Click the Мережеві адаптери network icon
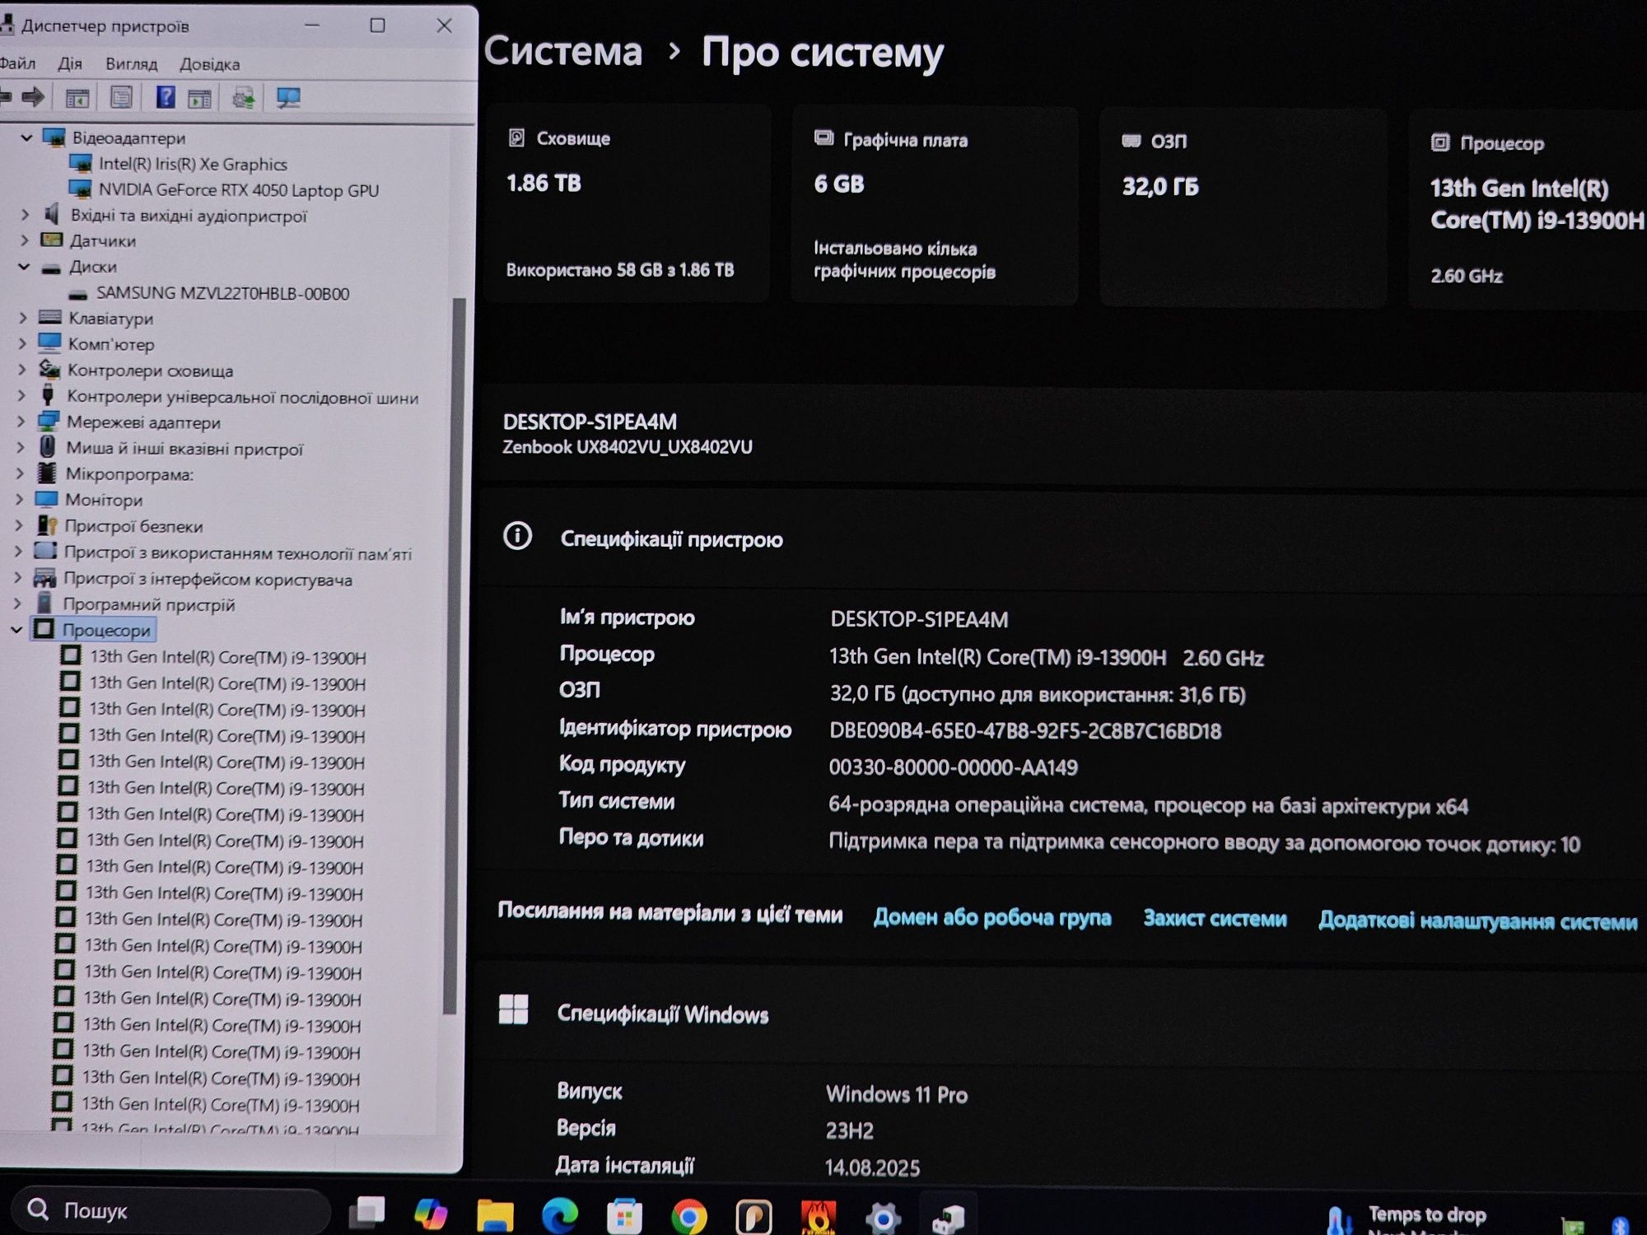The image size is (1647, 1235). click(49, 422)
